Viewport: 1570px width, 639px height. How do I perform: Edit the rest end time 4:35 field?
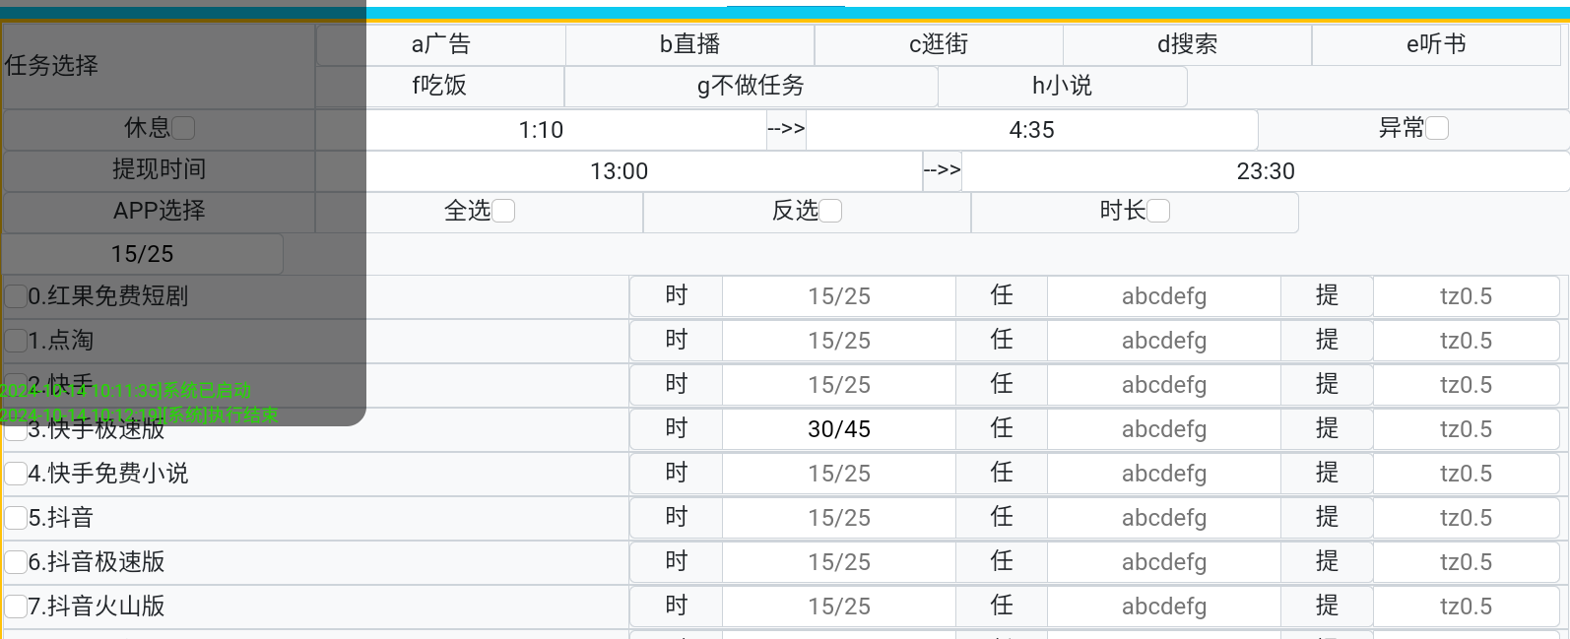(1032, 130)
